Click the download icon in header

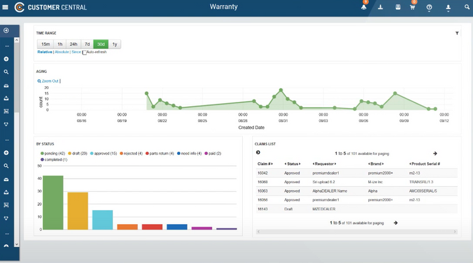[380, 7]
